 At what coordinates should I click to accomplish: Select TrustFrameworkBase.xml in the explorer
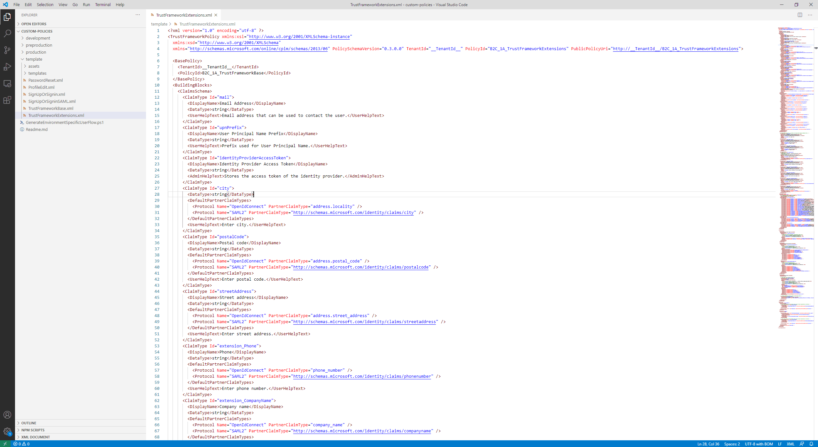50,108
